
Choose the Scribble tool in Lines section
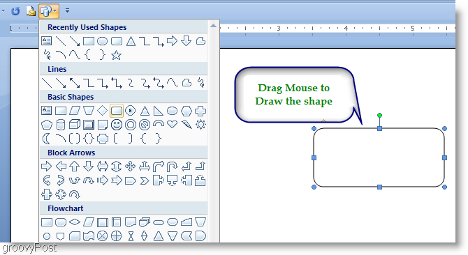pos(201,82)
